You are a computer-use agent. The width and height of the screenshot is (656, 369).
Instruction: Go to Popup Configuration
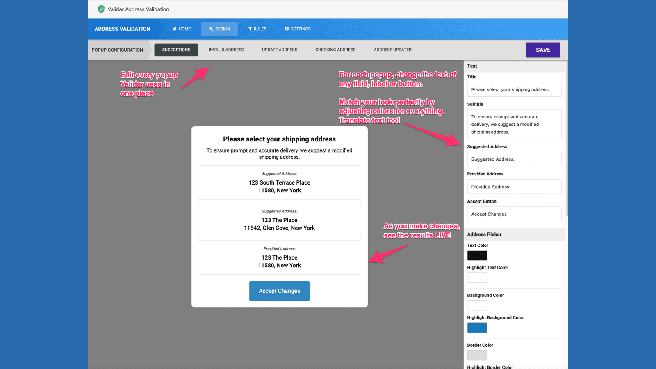117,50
